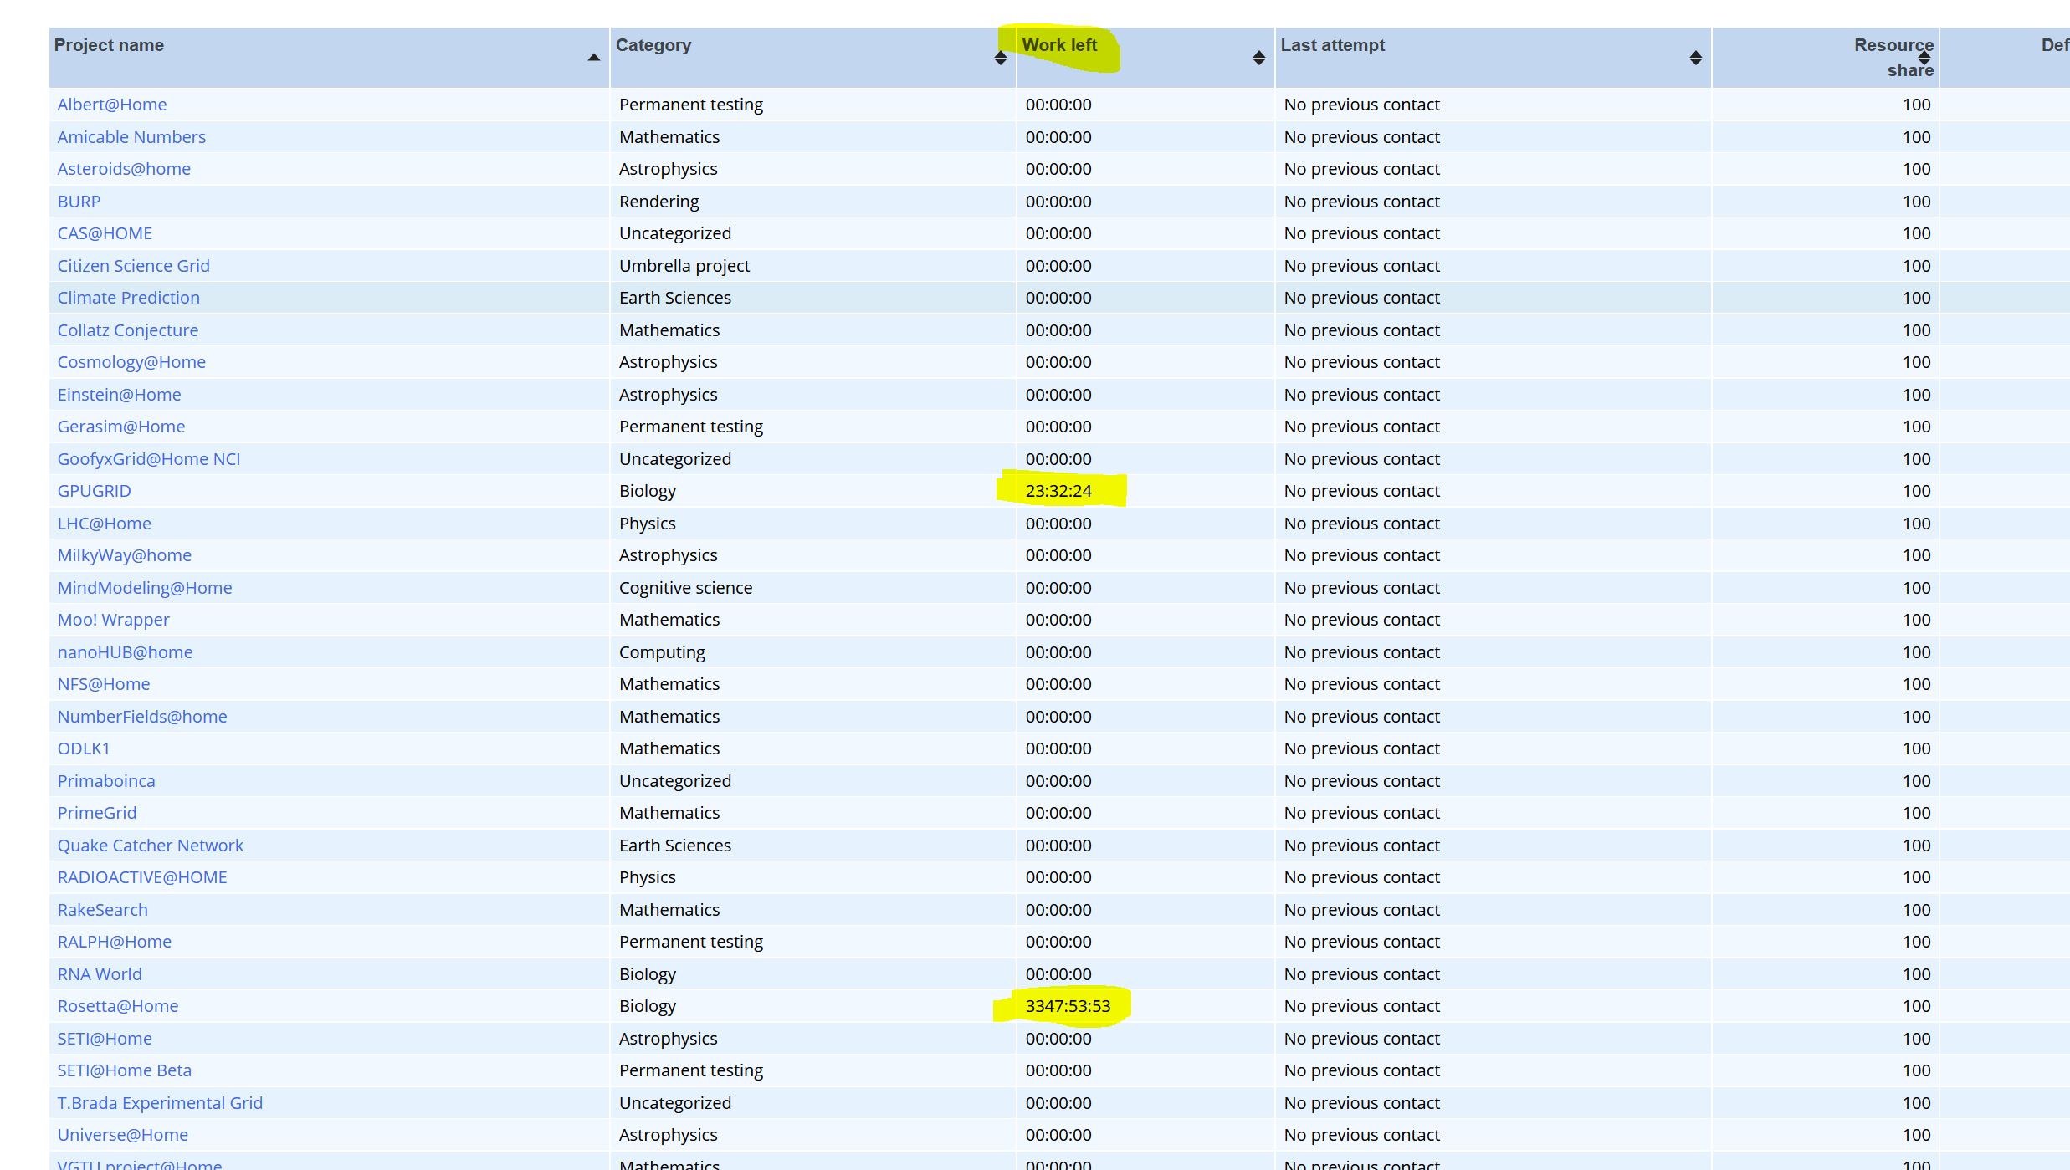Viewport: 2070px width, 1170px height.
Task: Open the Rosetta@Home project link
Action: click(118, 1006)
